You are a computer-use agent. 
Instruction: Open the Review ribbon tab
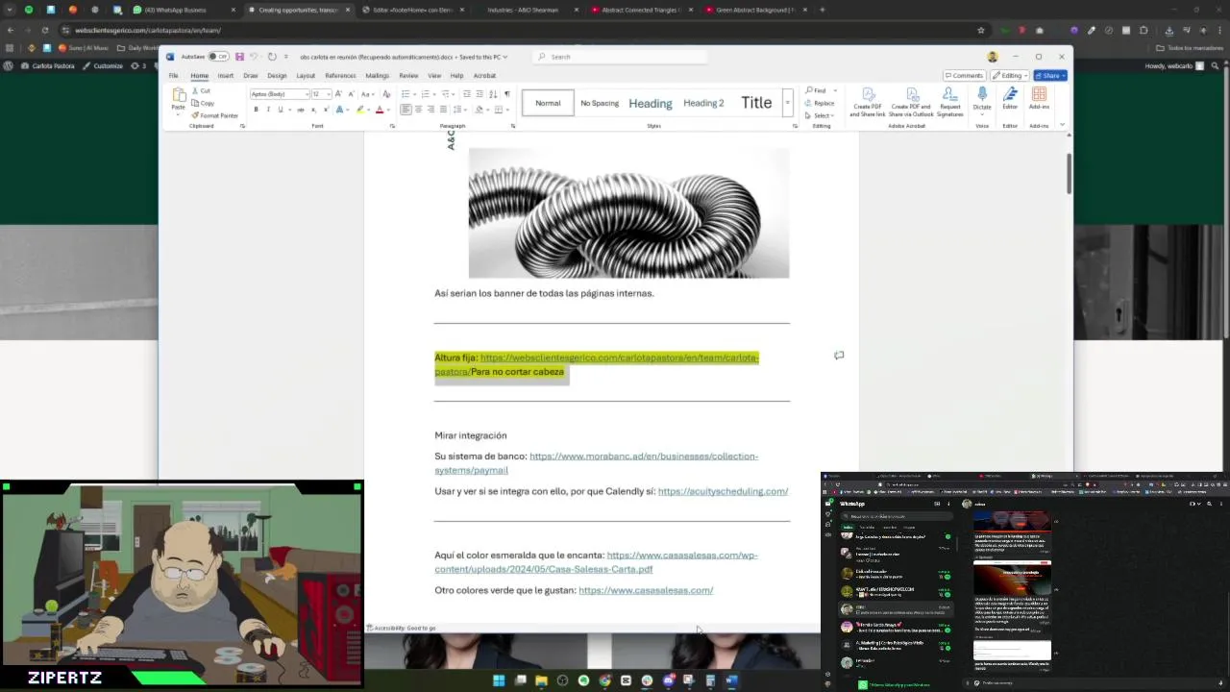[x=408, y=75]
